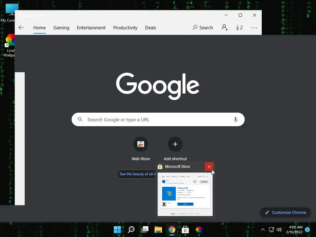
Task: Close the Microsoft Store taskbar preview
Action: tap(209, 167)
